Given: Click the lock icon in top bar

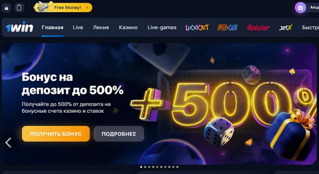Looking at the screenshot, I should pos(6,8).
